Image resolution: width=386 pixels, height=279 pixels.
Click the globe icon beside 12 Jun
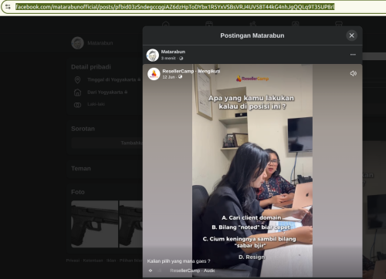(x=180, y=77)
